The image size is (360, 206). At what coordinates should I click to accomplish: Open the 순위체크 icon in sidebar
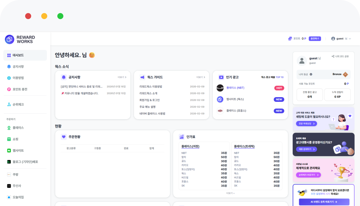coord(9,105)
